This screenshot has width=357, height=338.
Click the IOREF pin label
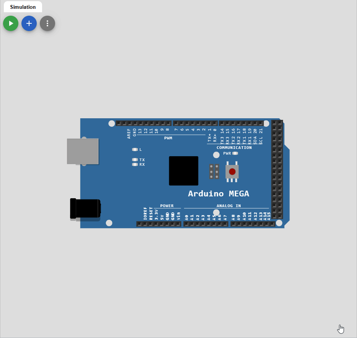tap(145, 214)
